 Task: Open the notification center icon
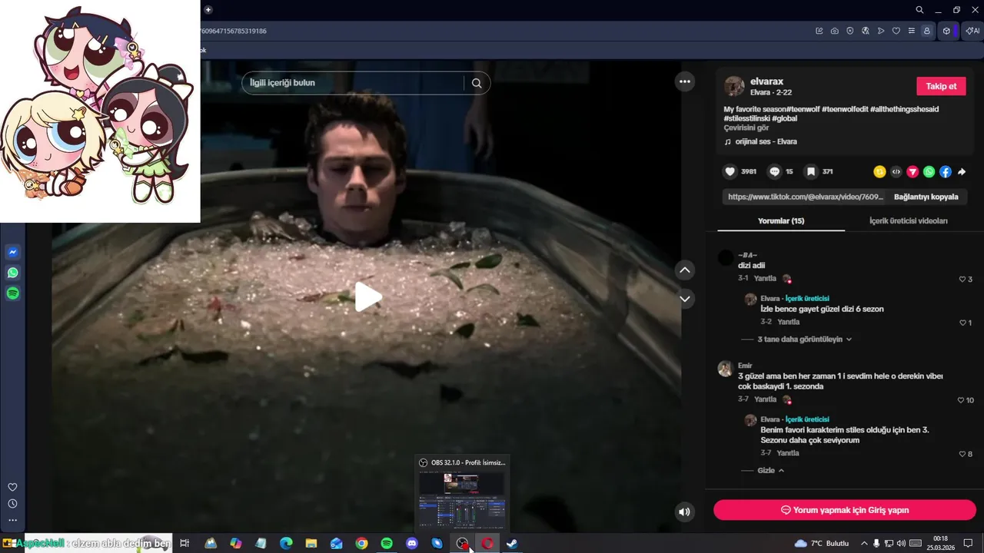[968, 543]
